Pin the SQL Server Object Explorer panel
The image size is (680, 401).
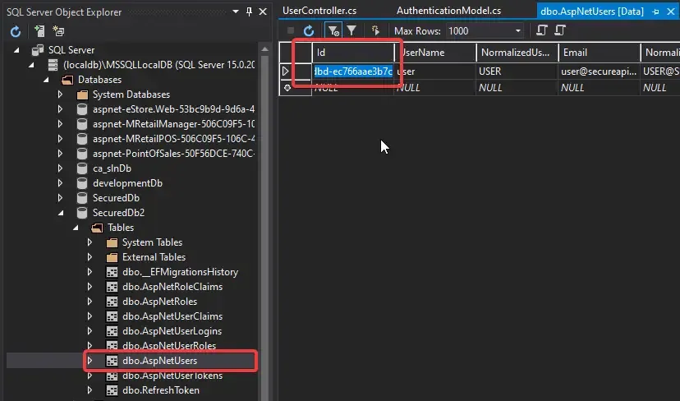250,12
